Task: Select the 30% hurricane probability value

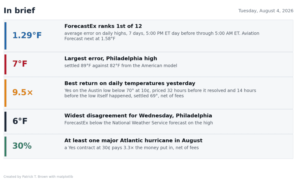Action: tap(22, 146)
